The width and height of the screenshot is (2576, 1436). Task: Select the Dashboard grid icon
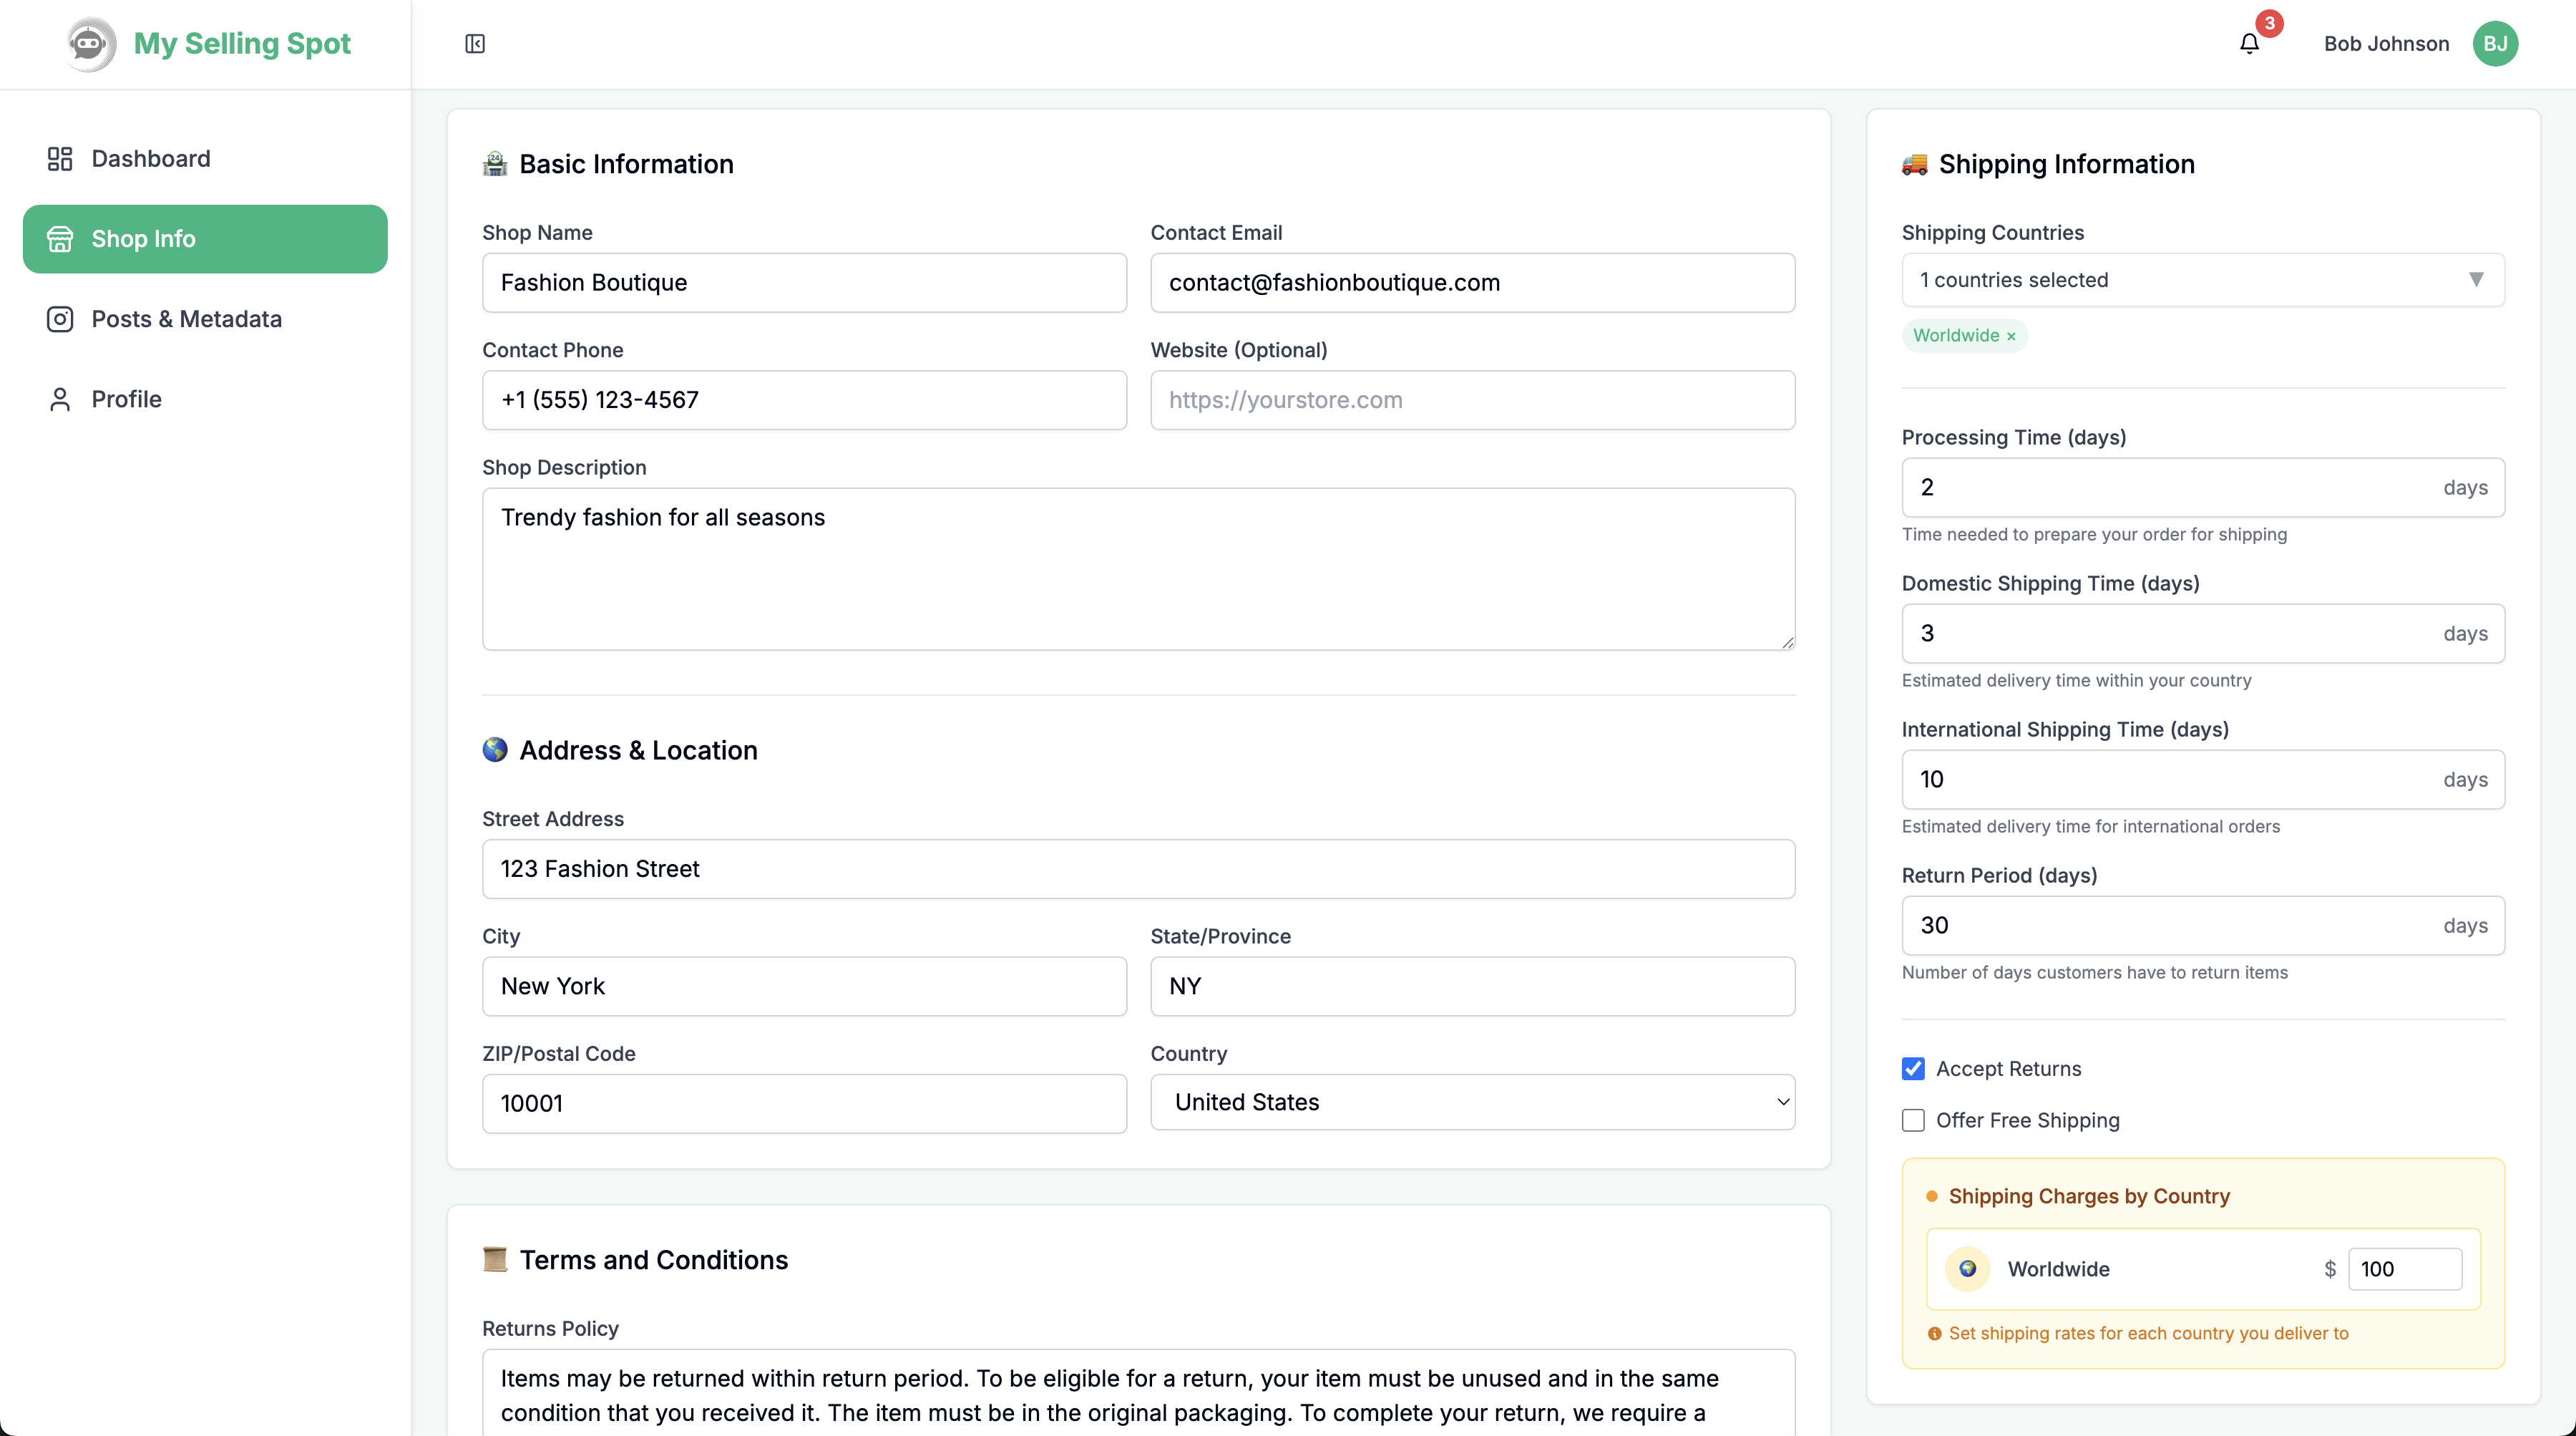coord(59,158)
